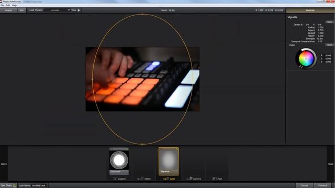335x188 pixels.
Task: Click the R color value field
Action: [328, 55]
